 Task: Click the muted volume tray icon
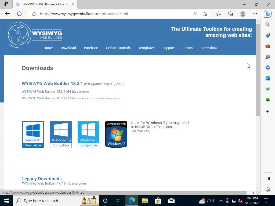[240, 201]
